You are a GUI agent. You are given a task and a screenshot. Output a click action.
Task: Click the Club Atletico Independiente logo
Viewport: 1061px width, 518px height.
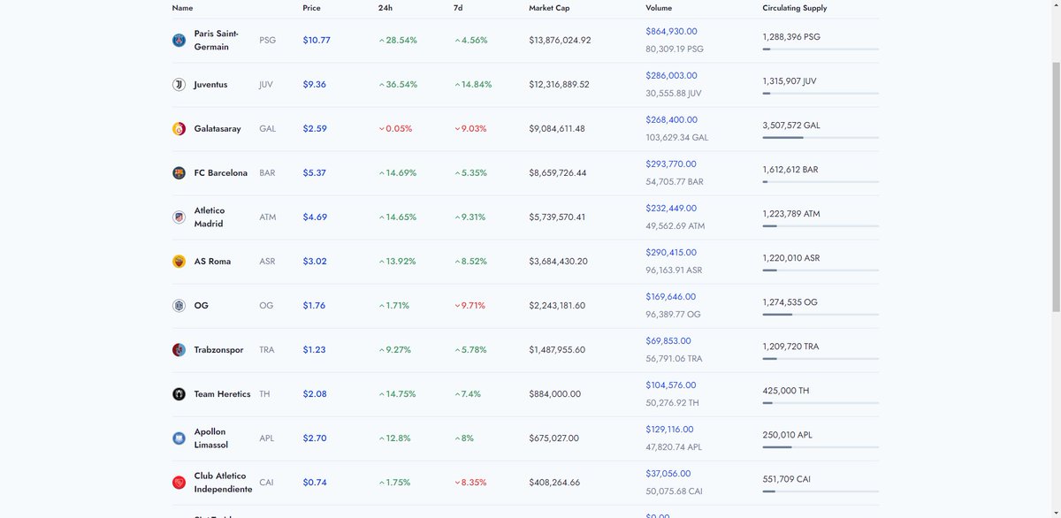[x=179, y=483]
